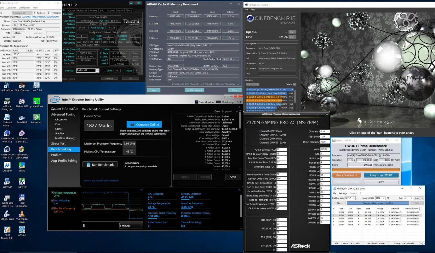
Task: Open the LinX 0.8.0 desktop icon
Action: pyautogui.click(x=37, y=86)
